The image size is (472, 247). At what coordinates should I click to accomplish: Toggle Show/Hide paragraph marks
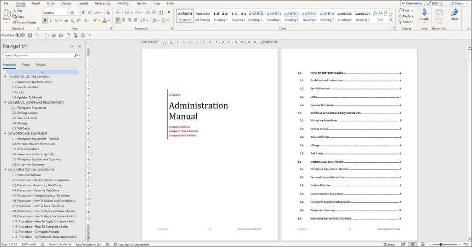point(169,12)
